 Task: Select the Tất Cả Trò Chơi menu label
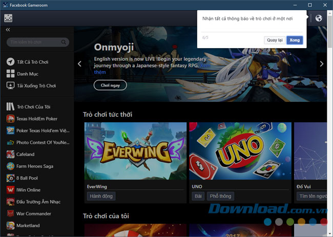(x=33, y=62)
